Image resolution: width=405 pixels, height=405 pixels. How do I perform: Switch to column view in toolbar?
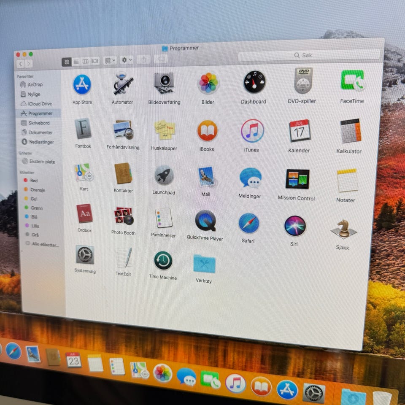coord(85,62)
